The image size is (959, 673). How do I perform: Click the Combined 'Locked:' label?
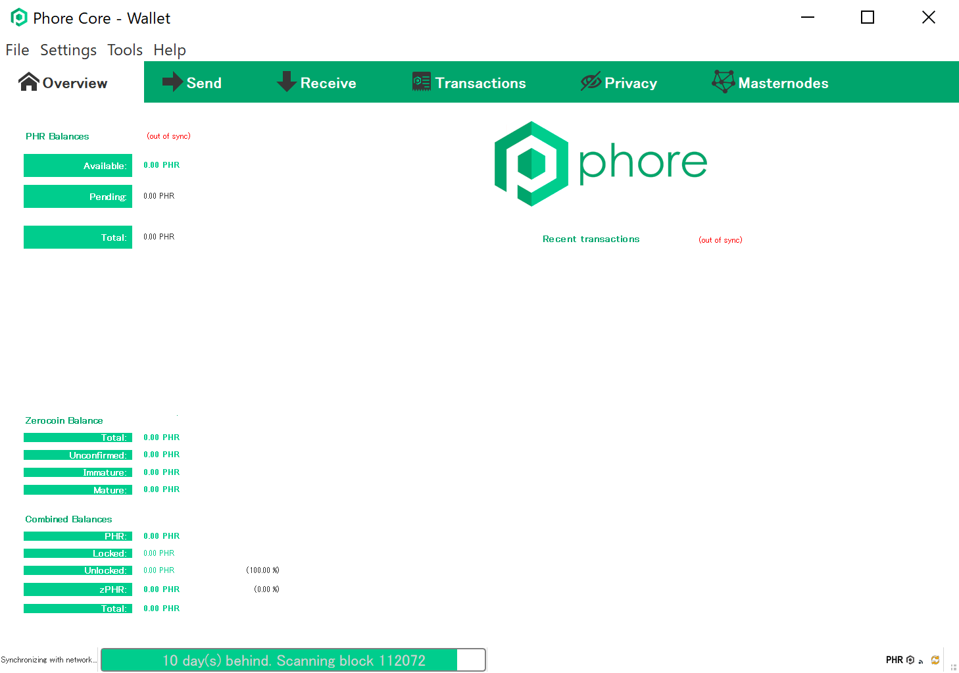tap(78, 553)
